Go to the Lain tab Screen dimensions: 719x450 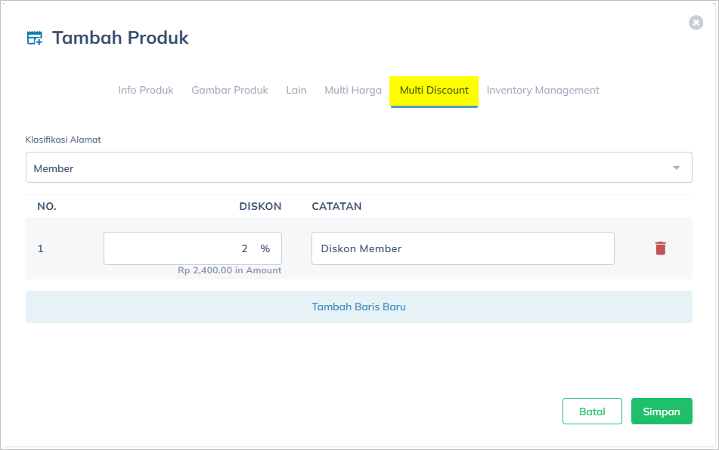[296, 90]
